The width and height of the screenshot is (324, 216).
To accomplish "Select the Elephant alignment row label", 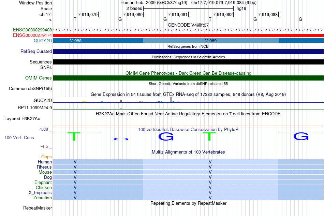I will 43,182.
